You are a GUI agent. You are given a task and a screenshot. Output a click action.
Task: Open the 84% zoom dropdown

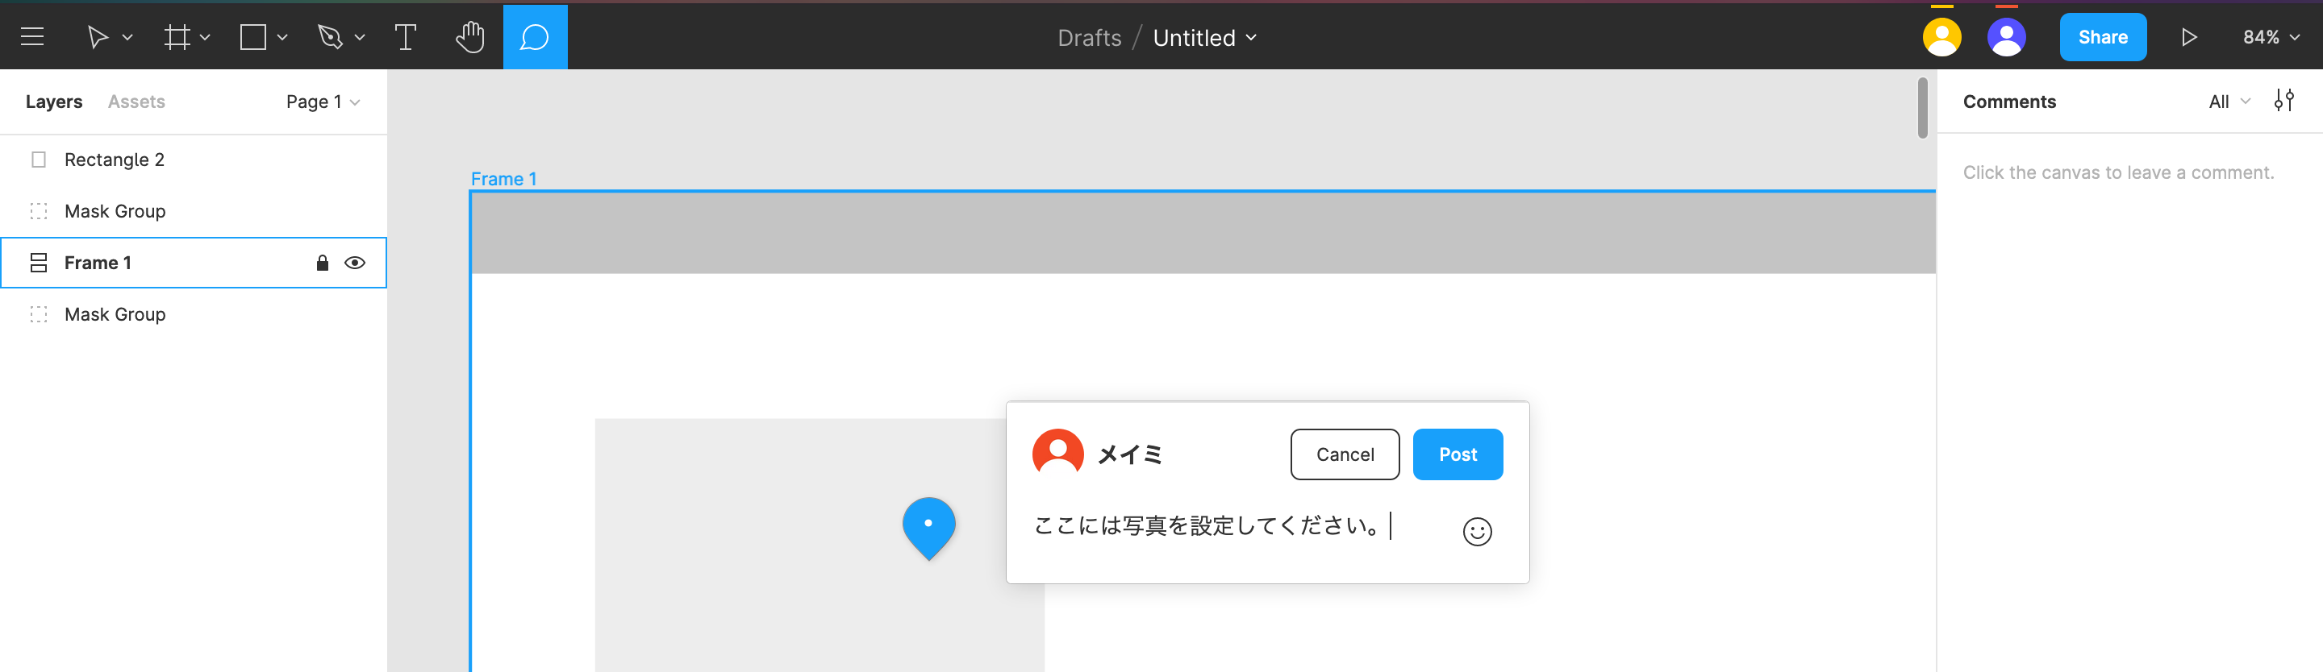click(x=2270, y=37)
